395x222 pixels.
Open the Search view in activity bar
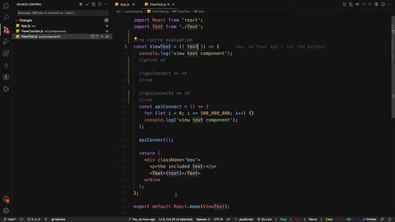(6, 17)
